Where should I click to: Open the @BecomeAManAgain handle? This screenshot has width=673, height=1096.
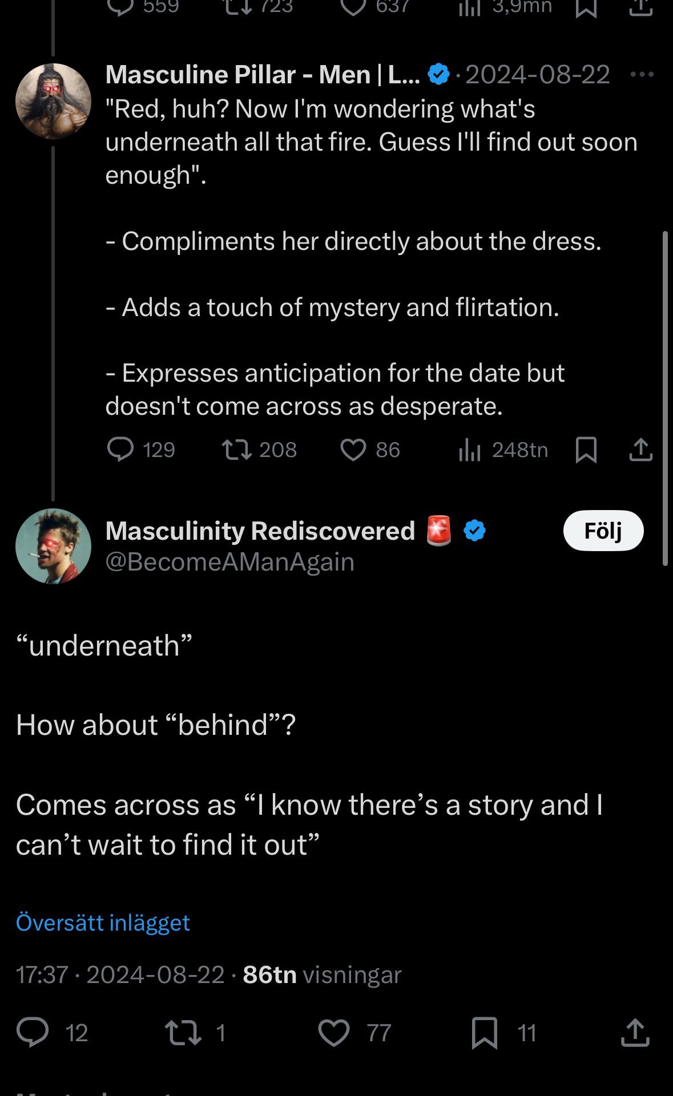229,562
